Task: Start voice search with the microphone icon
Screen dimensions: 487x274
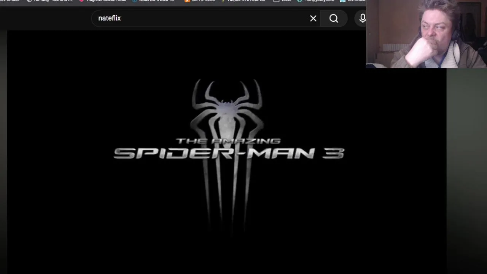Action: tap(362, 18)
